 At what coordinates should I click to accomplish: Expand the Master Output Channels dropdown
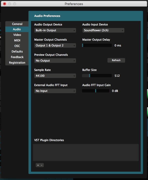[x=55, y=45]
